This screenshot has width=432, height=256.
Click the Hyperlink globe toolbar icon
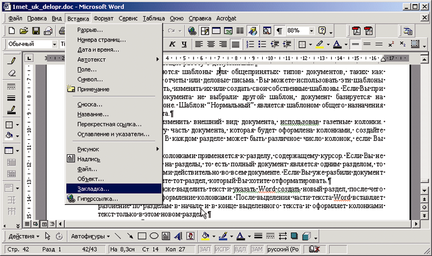[x=192, y=30]
